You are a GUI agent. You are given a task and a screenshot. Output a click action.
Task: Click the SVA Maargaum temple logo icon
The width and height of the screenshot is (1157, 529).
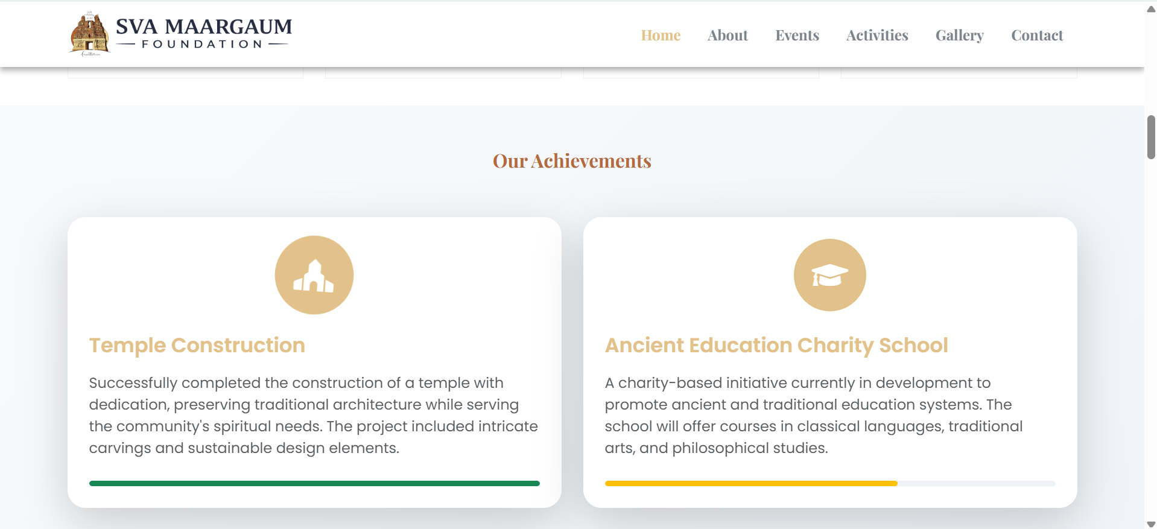pyautogui.click(x=89, y=34)
